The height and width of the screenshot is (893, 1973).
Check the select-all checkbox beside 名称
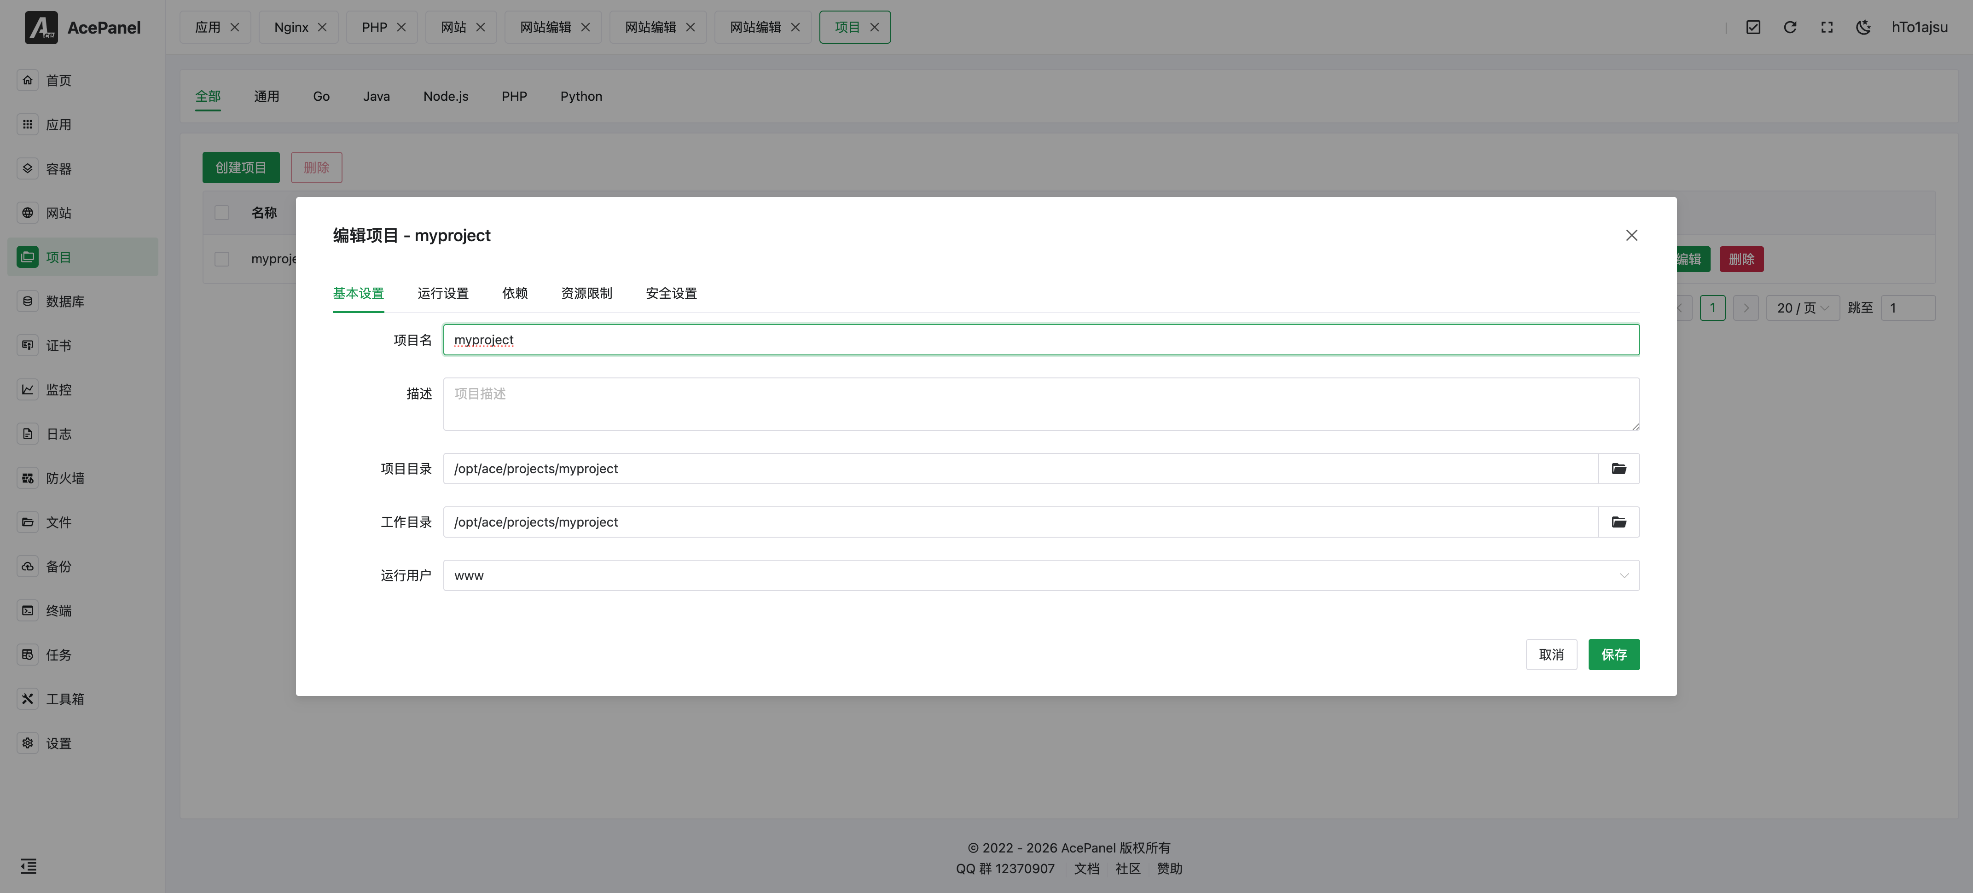pos(222,213)
